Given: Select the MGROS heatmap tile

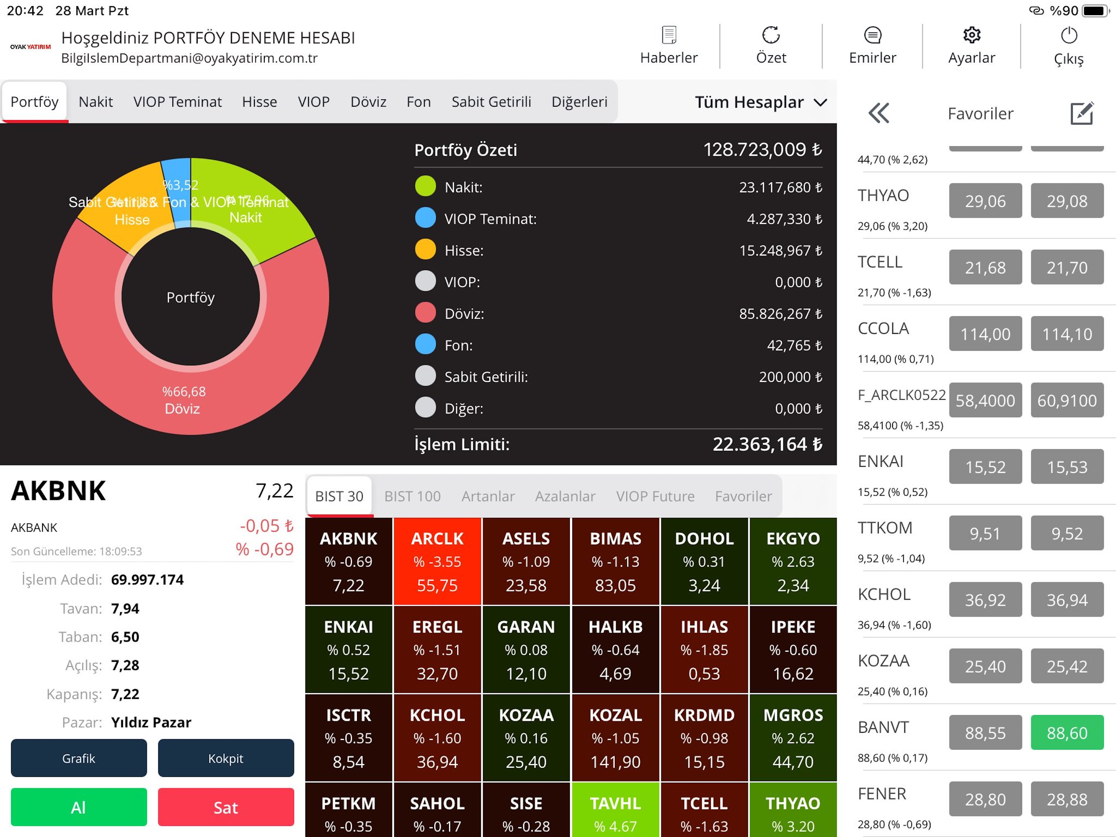Looking at the screenshot, I should pyautogui.click(x=793, y=738).
